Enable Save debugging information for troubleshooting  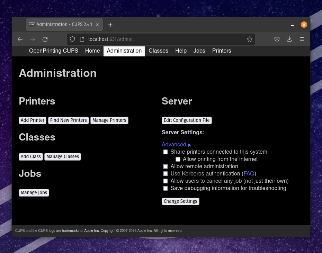tap(166, 188)
